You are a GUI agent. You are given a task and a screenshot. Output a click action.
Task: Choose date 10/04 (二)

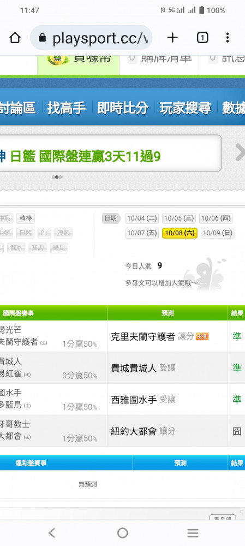point(142,219)
